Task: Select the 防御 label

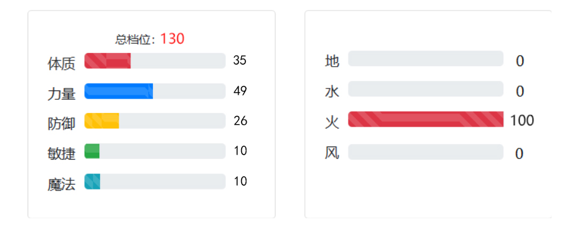Action: point(61,123)
